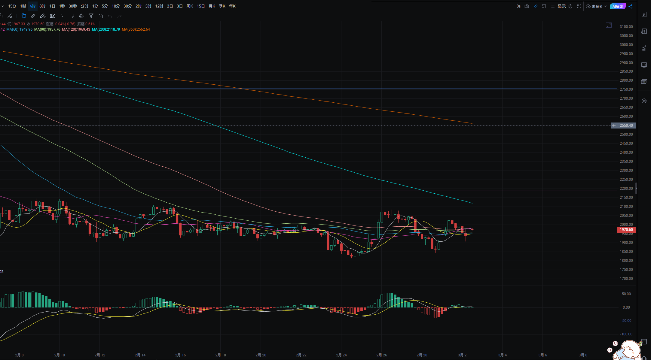Open the dollar document sidebar icon
The width and height of the screenshot is (651, 360).
644,31
